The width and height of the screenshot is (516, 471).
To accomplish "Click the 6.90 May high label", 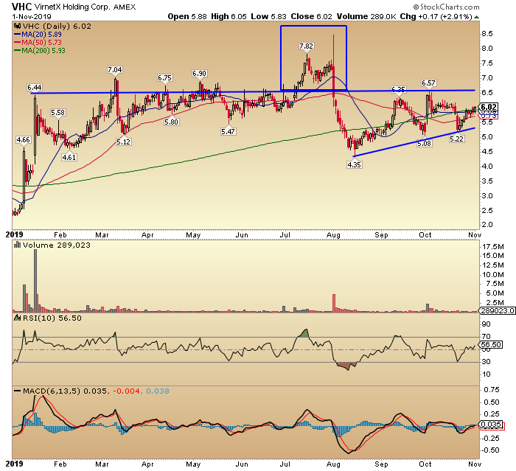I will pos(200,74).
